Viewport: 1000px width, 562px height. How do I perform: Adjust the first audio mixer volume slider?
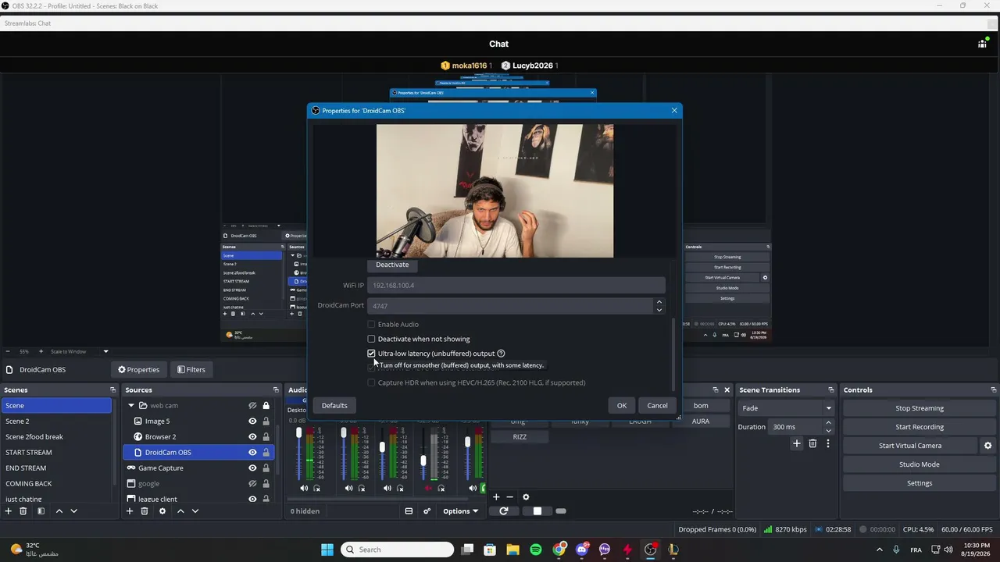pos(298,433)
